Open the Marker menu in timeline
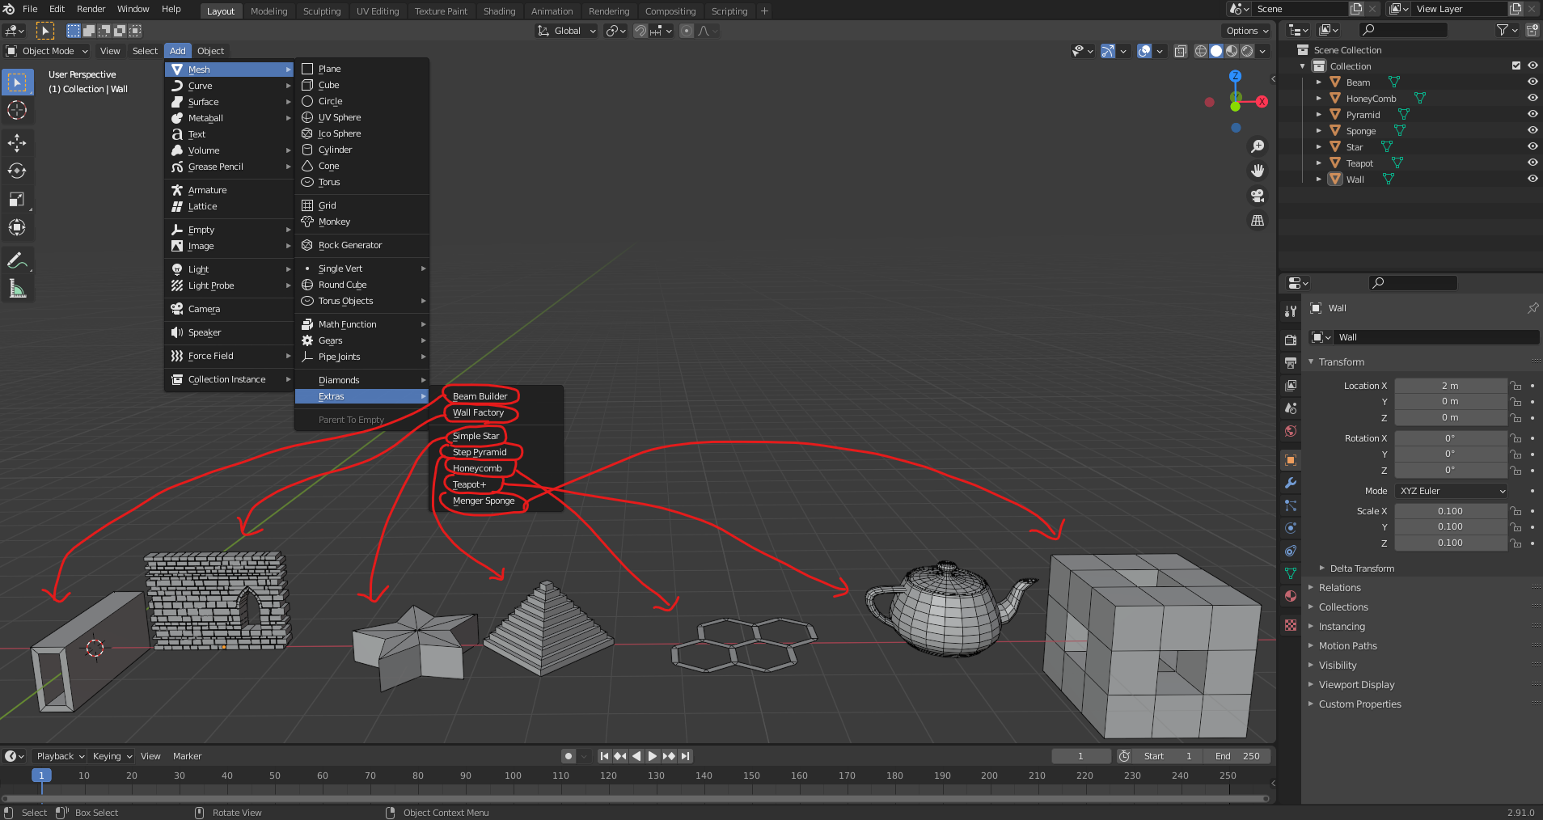1543x820 pixels. [x=187, y=756]
